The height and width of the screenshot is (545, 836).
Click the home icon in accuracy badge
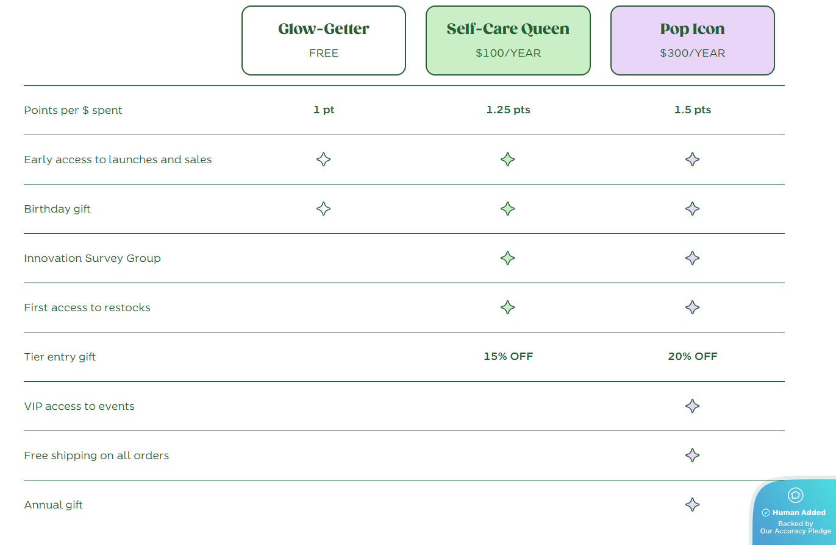click(x=795, y=495)
